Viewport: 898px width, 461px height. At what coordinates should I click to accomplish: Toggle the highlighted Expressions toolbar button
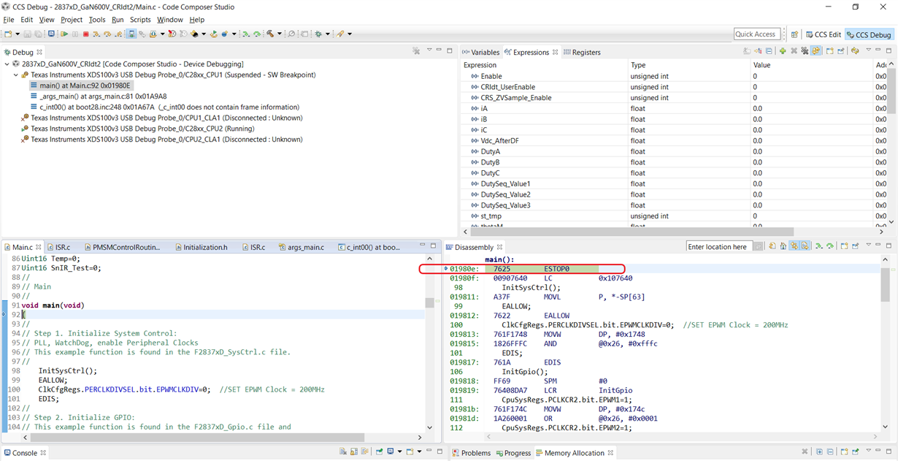(816, 51)
